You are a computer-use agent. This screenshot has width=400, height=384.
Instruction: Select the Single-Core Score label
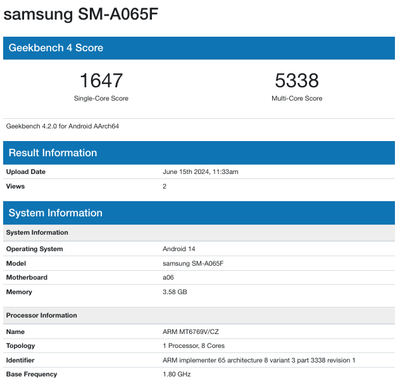(101, 99)
